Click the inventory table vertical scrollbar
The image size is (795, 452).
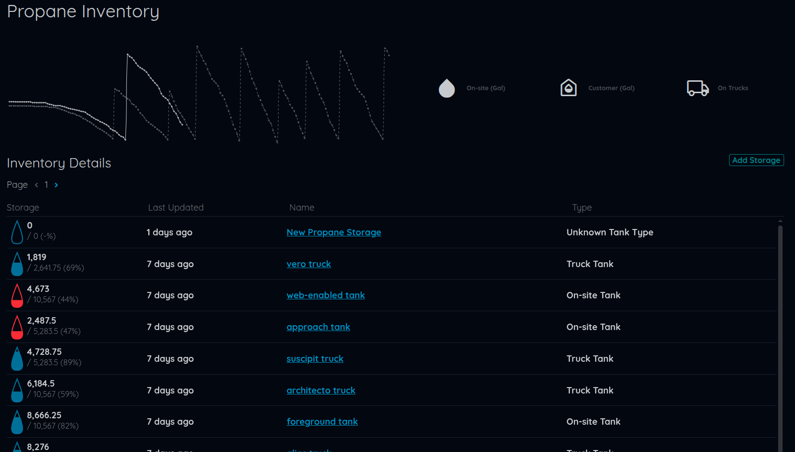pyautogui.click(x=780, y=337)
